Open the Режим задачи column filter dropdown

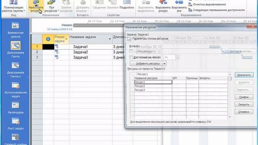pos(66,39)
